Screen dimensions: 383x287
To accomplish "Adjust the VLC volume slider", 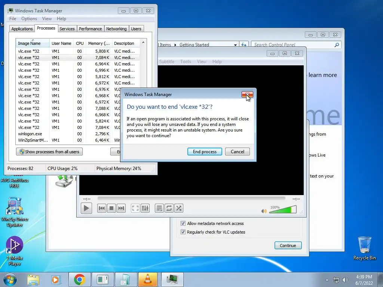I will click(283, 210).
